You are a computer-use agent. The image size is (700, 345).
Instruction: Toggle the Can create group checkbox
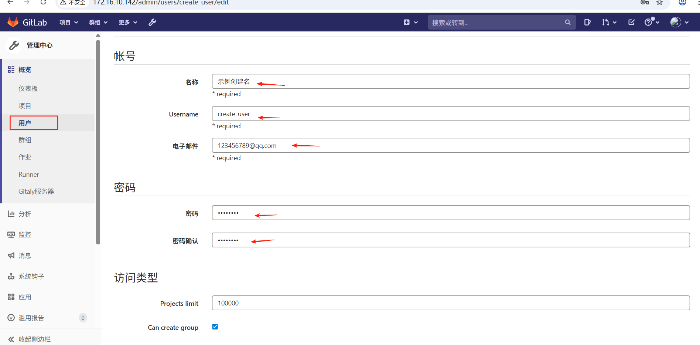point(215,327)
